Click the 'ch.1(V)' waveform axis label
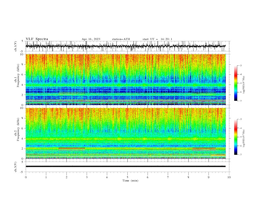 [16, 46]
